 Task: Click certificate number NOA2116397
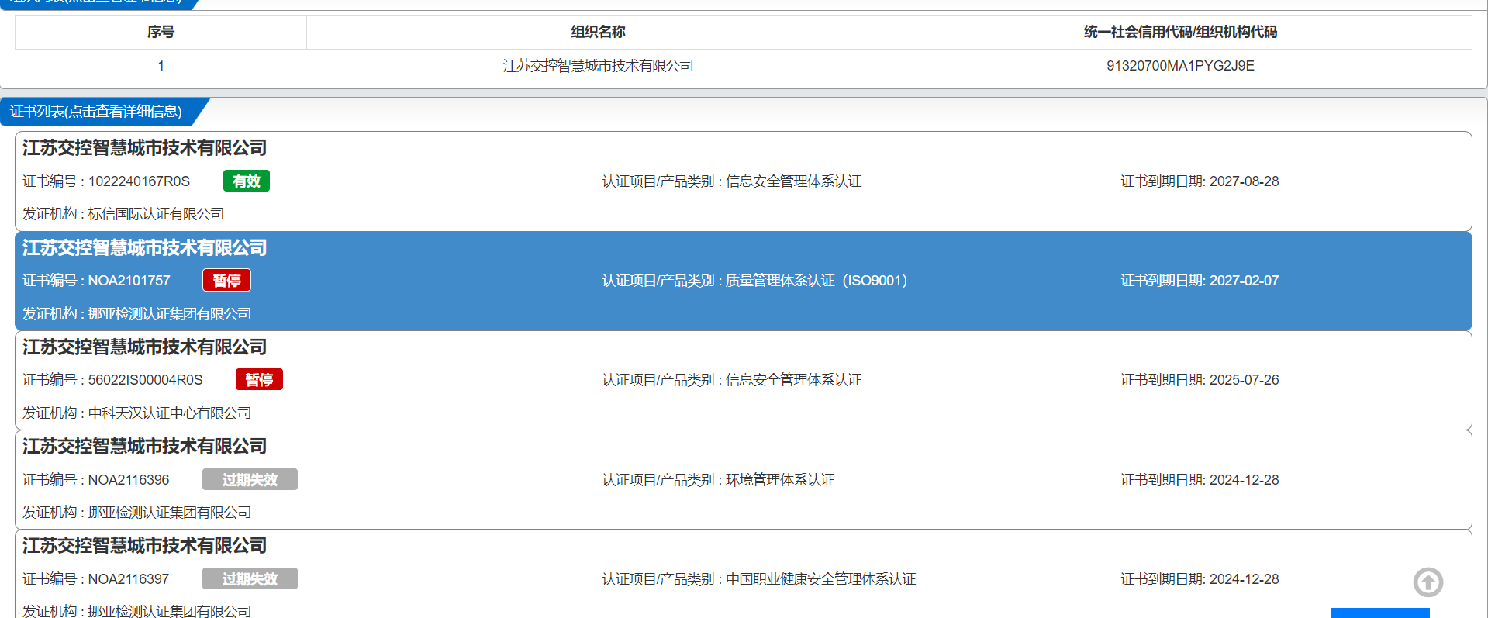point(129,579)
